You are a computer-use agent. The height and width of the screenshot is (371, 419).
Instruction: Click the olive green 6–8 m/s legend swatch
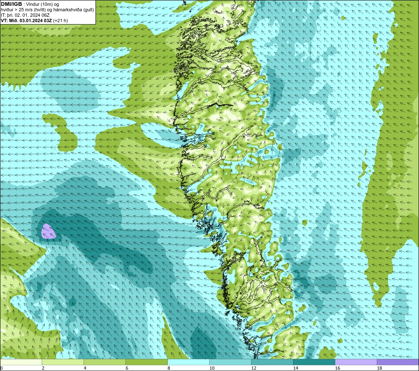click(x=146, y=362)
